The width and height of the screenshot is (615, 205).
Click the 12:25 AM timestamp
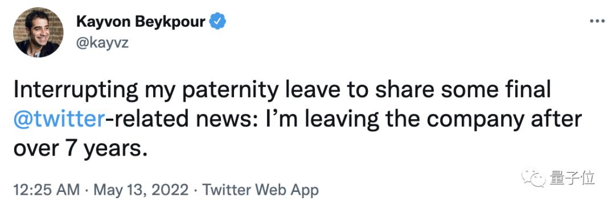(x=46, y=190)
